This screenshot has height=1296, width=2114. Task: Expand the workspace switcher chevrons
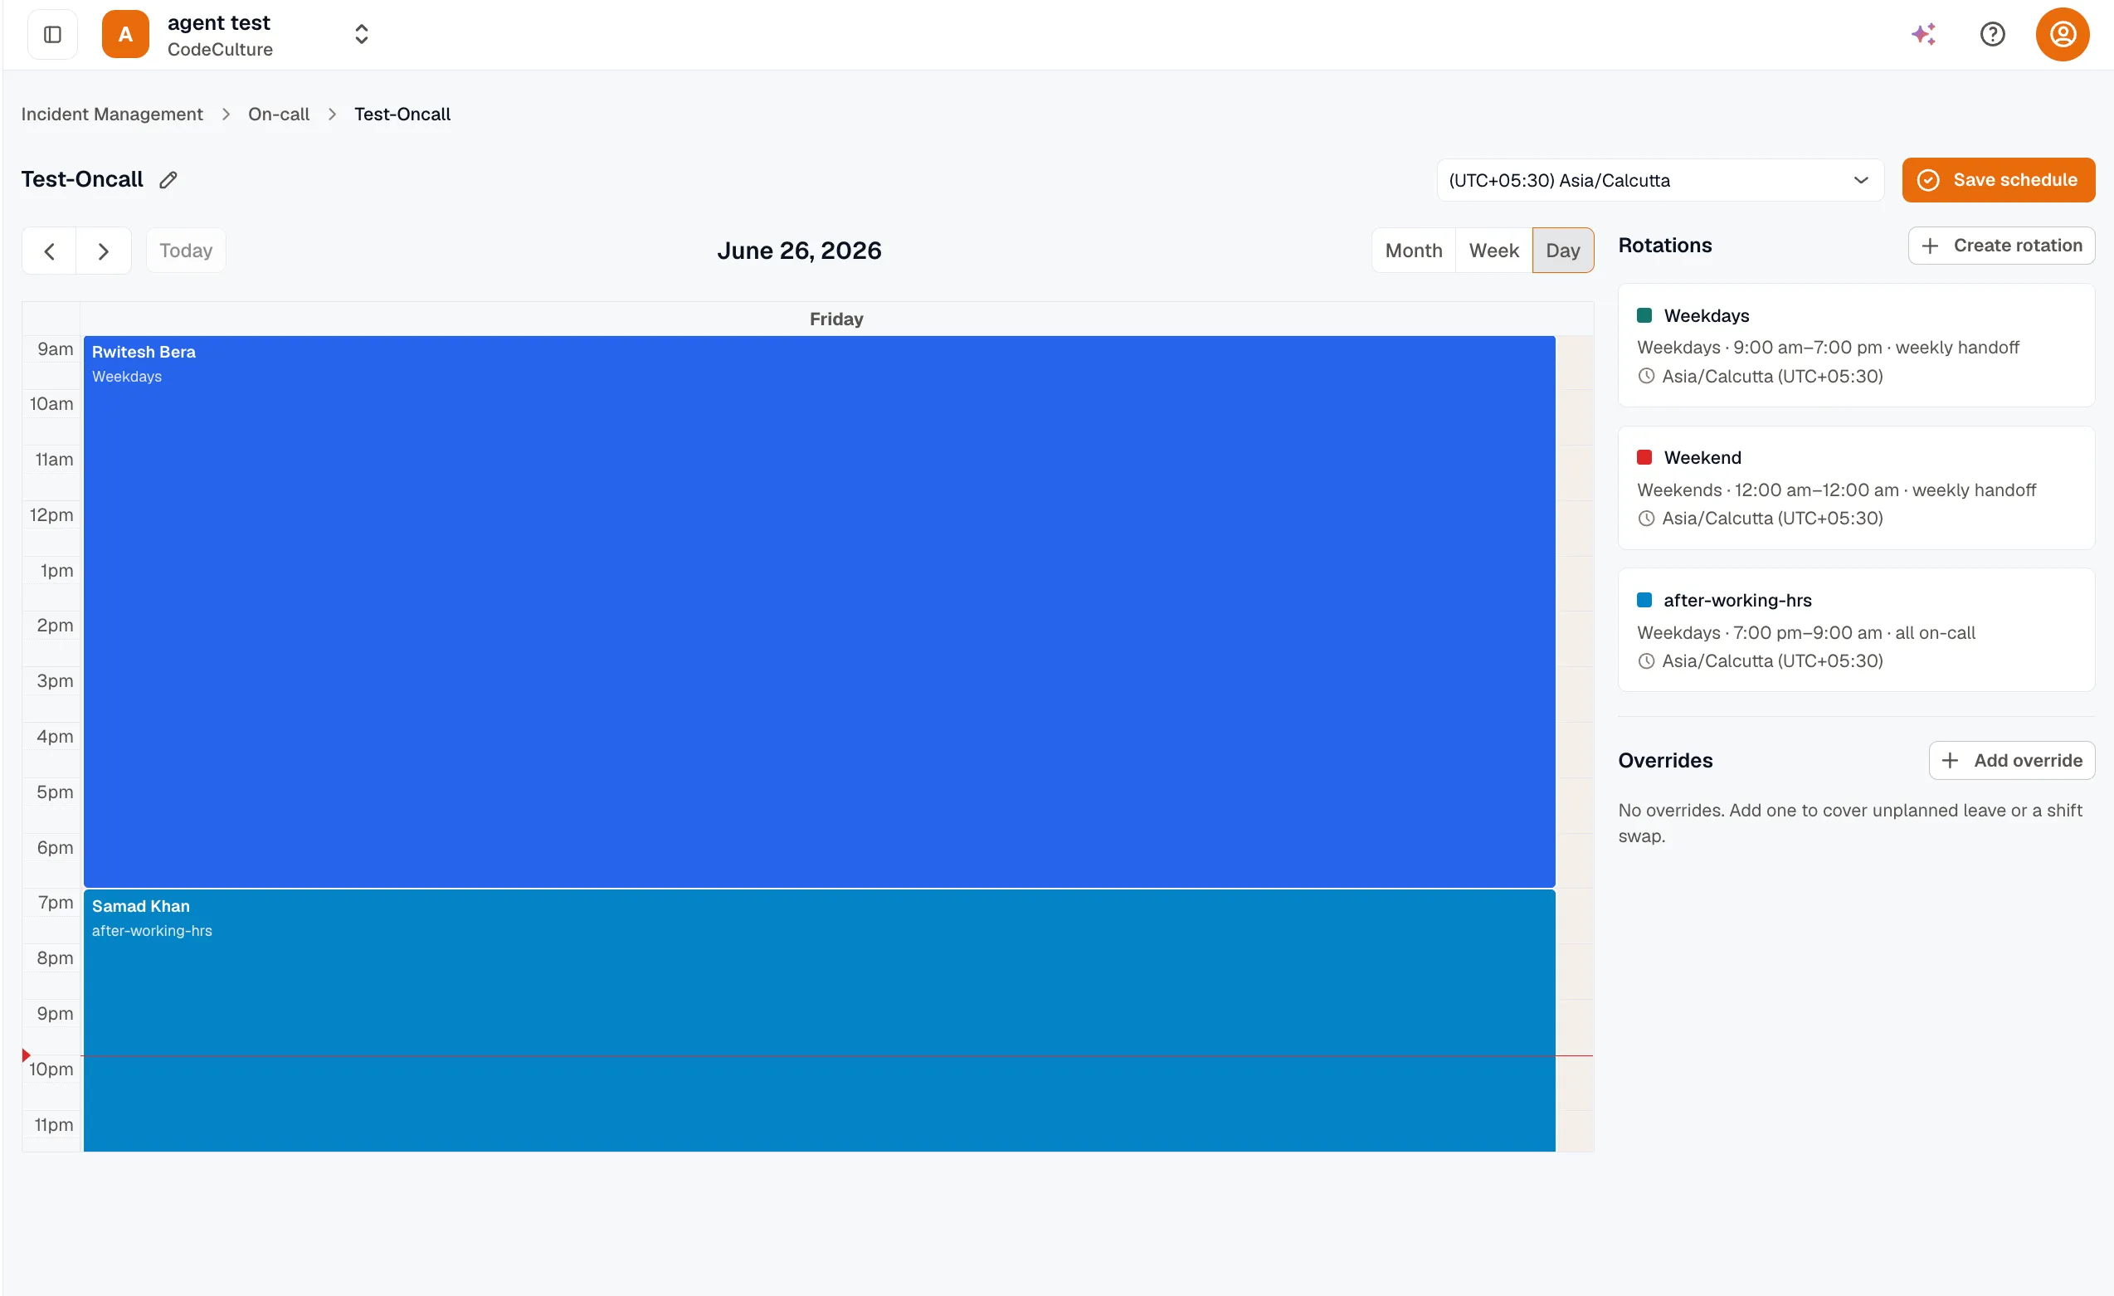tap(361, 34)
